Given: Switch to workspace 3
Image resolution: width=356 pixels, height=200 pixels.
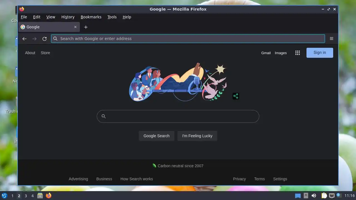Looking at the screenshot, I should click(26, 196).
